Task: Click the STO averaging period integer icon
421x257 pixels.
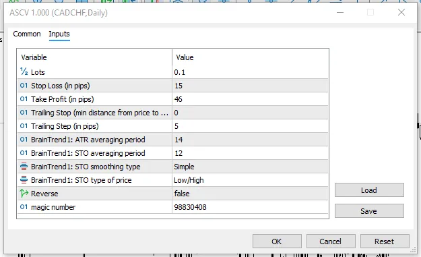Action: [24, 153]
